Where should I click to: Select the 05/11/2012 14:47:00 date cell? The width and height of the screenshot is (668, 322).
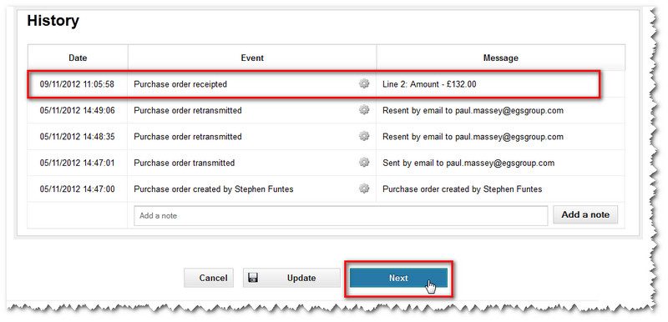[x=77, y=189]
